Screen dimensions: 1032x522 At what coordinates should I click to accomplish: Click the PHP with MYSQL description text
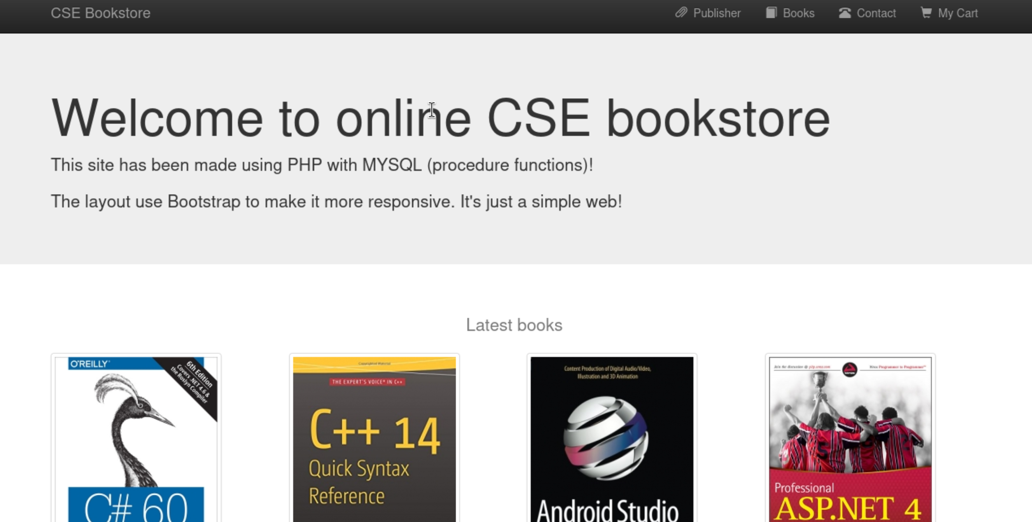[322, 165]
